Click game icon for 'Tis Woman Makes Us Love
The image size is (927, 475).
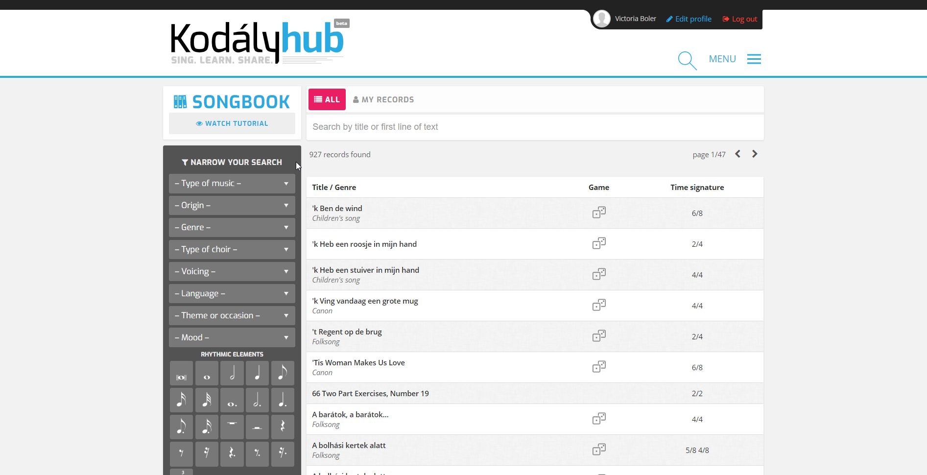coord(599,367)
